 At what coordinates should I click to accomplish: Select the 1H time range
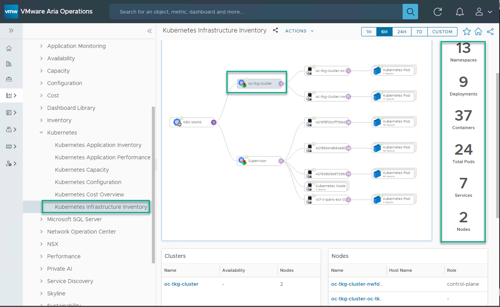(x=369, y=32)
